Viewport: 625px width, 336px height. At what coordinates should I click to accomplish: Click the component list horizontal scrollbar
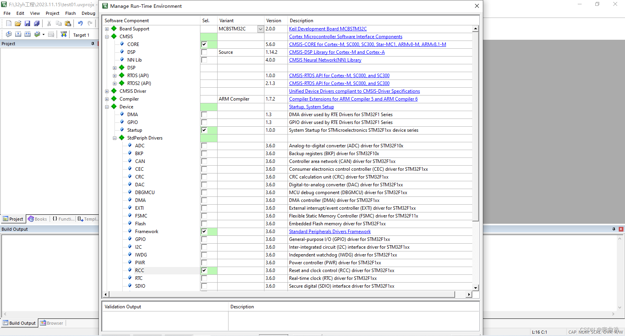click(282, 294)
